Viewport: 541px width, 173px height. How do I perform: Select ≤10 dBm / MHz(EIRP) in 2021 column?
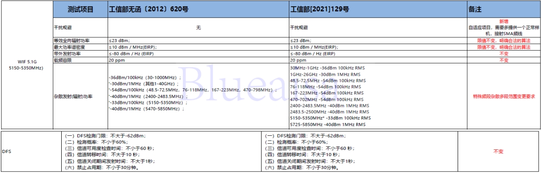pos(378,47)
